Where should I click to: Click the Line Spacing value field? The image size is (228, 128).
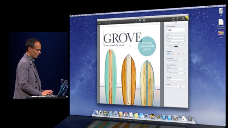pos(181,60)
